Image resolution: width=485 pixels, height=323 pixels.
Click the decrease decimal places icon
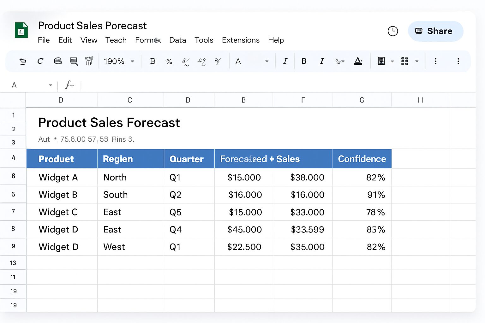[185, 62]
